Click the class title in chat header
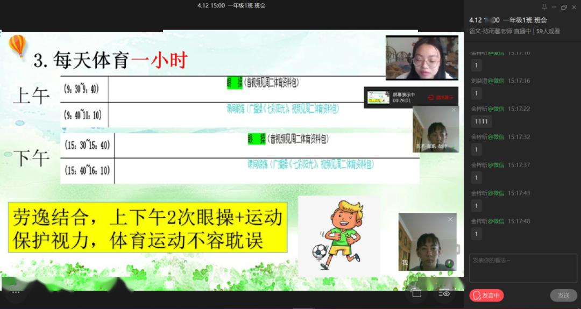The image size is (581, 309). pyautogui.click(x=508, y=20)
